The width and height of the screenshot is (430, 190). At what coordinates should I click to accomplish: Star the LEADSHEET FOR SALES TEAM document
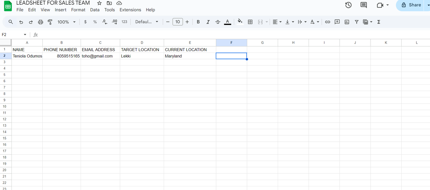(99, 3)
